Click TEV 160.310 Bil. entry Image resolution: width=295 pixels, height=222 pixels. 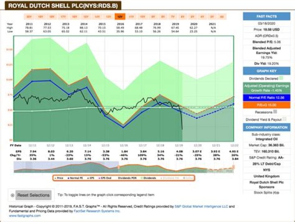pyautogui.click(x=267, y=151)
